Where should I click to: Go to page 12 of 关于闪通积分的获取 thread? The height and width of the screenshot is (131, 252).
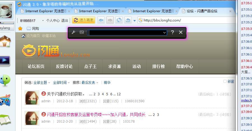119,94
